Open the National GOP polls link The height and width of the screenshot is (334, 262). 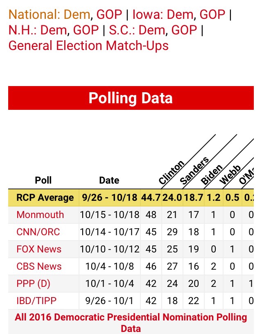click(109, 15)
